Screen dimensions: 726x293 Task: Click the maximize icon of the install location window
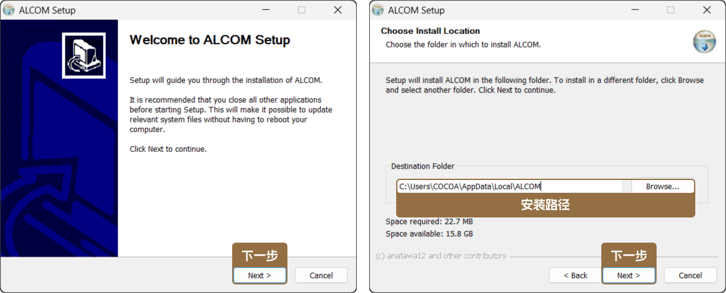(671, 10)
